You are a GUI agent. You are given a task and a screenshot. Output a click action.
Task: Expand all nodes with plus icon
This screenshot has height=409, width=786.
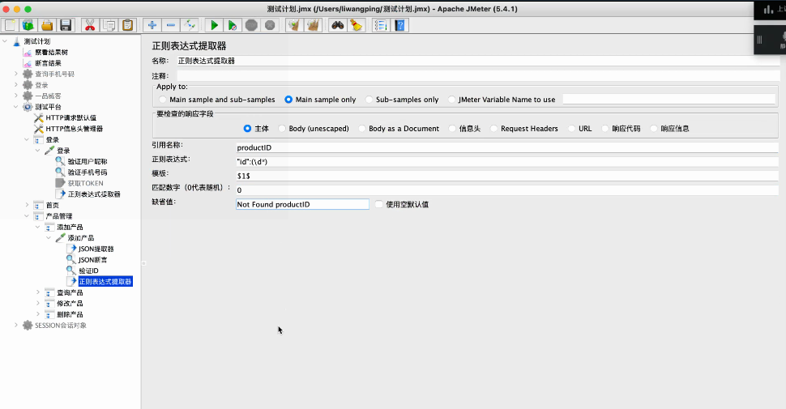click(x=152, y=25)
